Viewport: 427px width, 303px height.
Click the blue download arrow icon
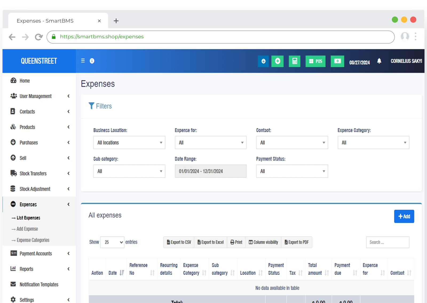pyautogui.click(x=263, y=61)
